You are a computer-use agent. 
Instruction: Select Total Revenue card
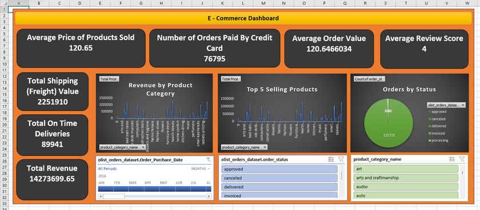point(52,179)
